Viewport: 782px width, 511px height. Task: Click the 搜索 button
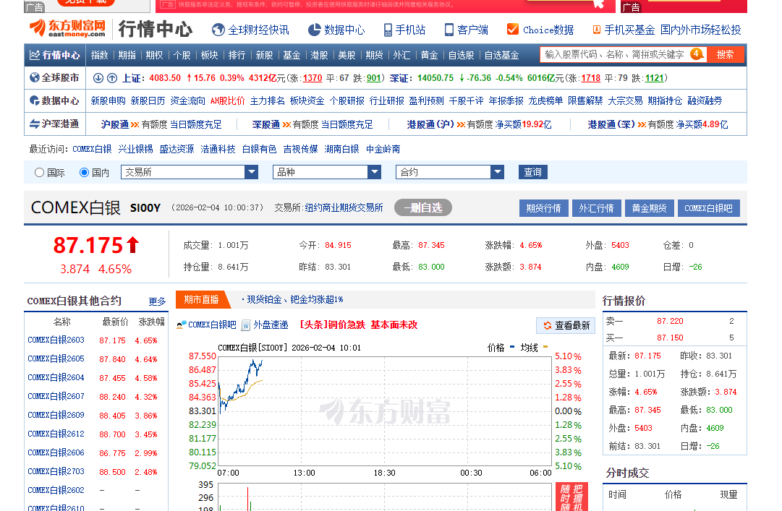pos(725,55)
